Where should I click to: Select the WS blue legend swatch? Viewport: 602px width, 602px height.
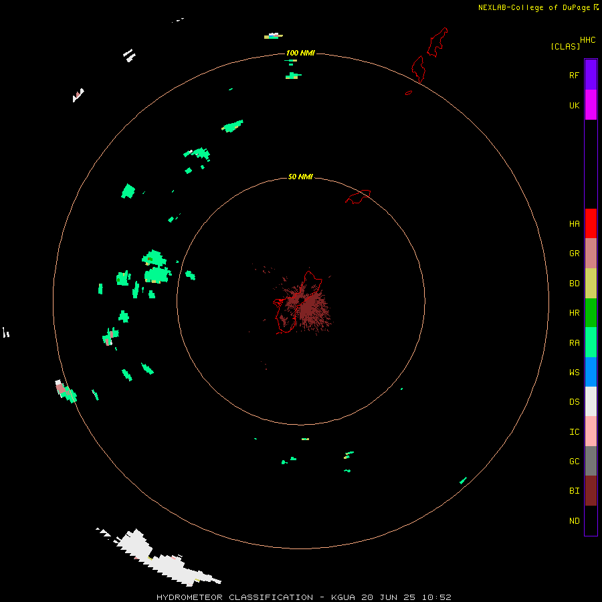click(591, 372)
